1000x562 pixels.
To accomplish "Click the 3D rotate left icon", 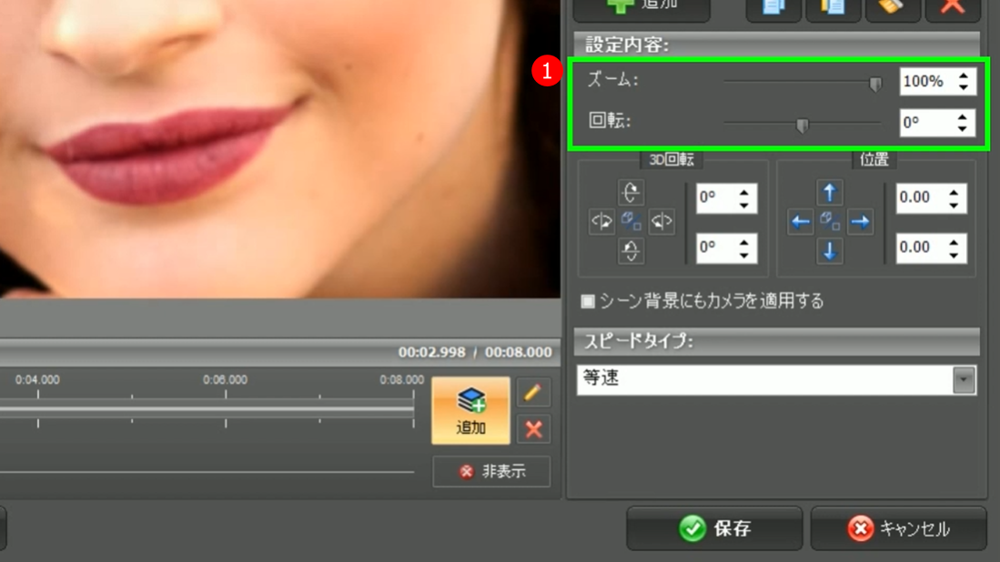I will [601, 222].
